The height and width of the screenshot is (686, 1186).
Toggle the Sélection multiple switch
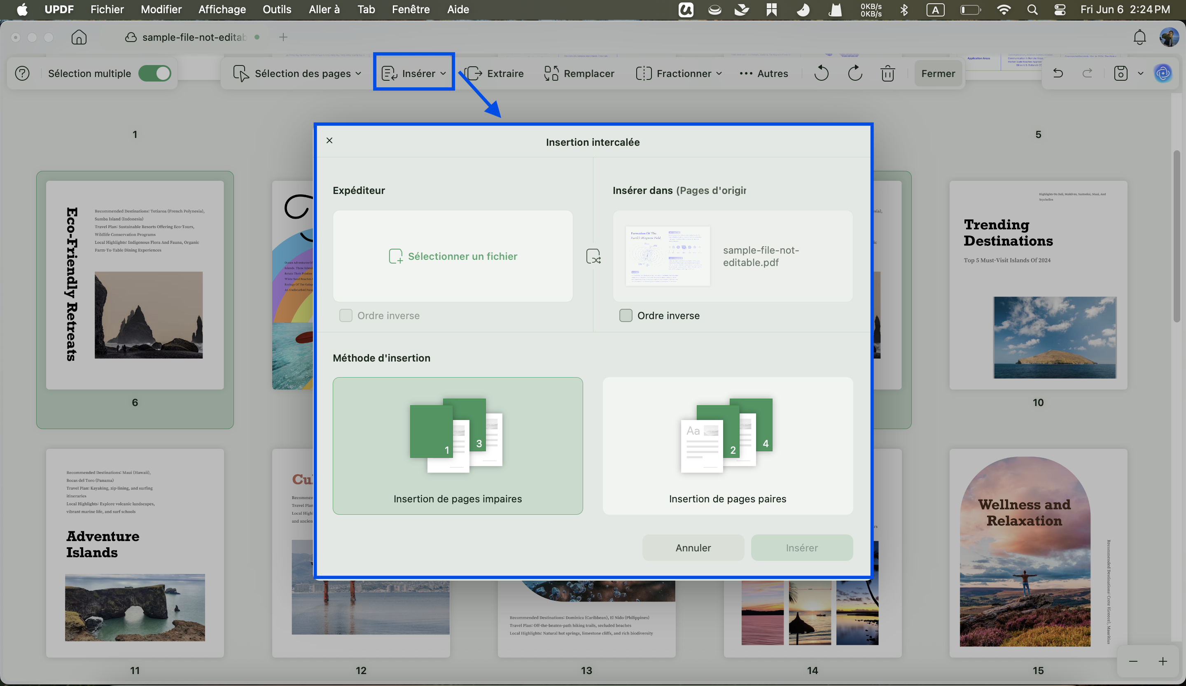154,73
